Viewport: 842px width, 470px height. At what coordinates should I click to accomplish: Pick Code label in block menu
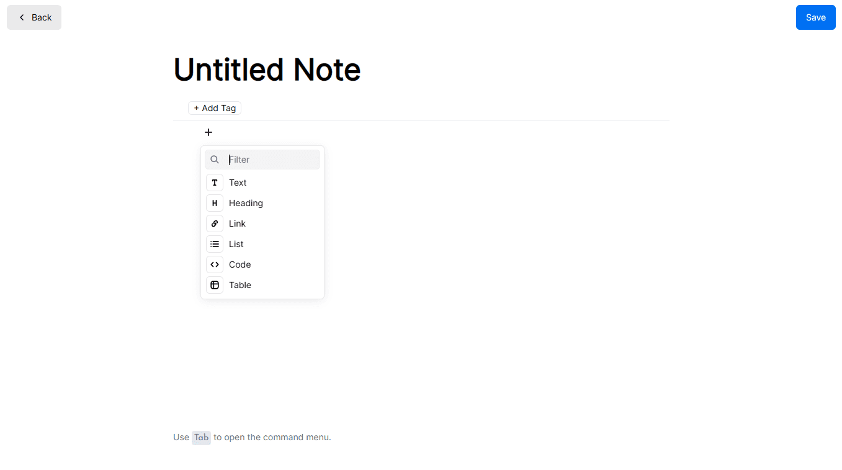tap(240, 264)
